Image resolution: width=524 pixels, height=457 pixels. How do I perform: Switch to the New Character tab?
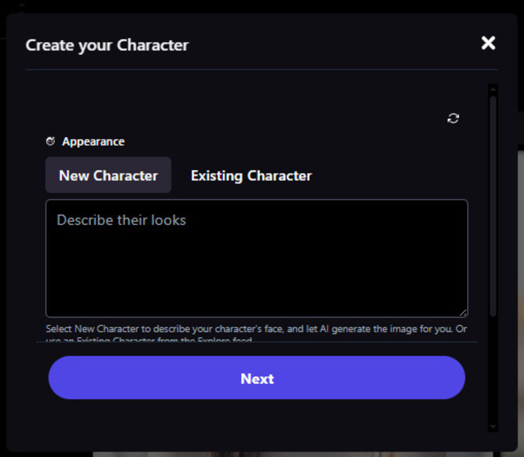[108, 175]
